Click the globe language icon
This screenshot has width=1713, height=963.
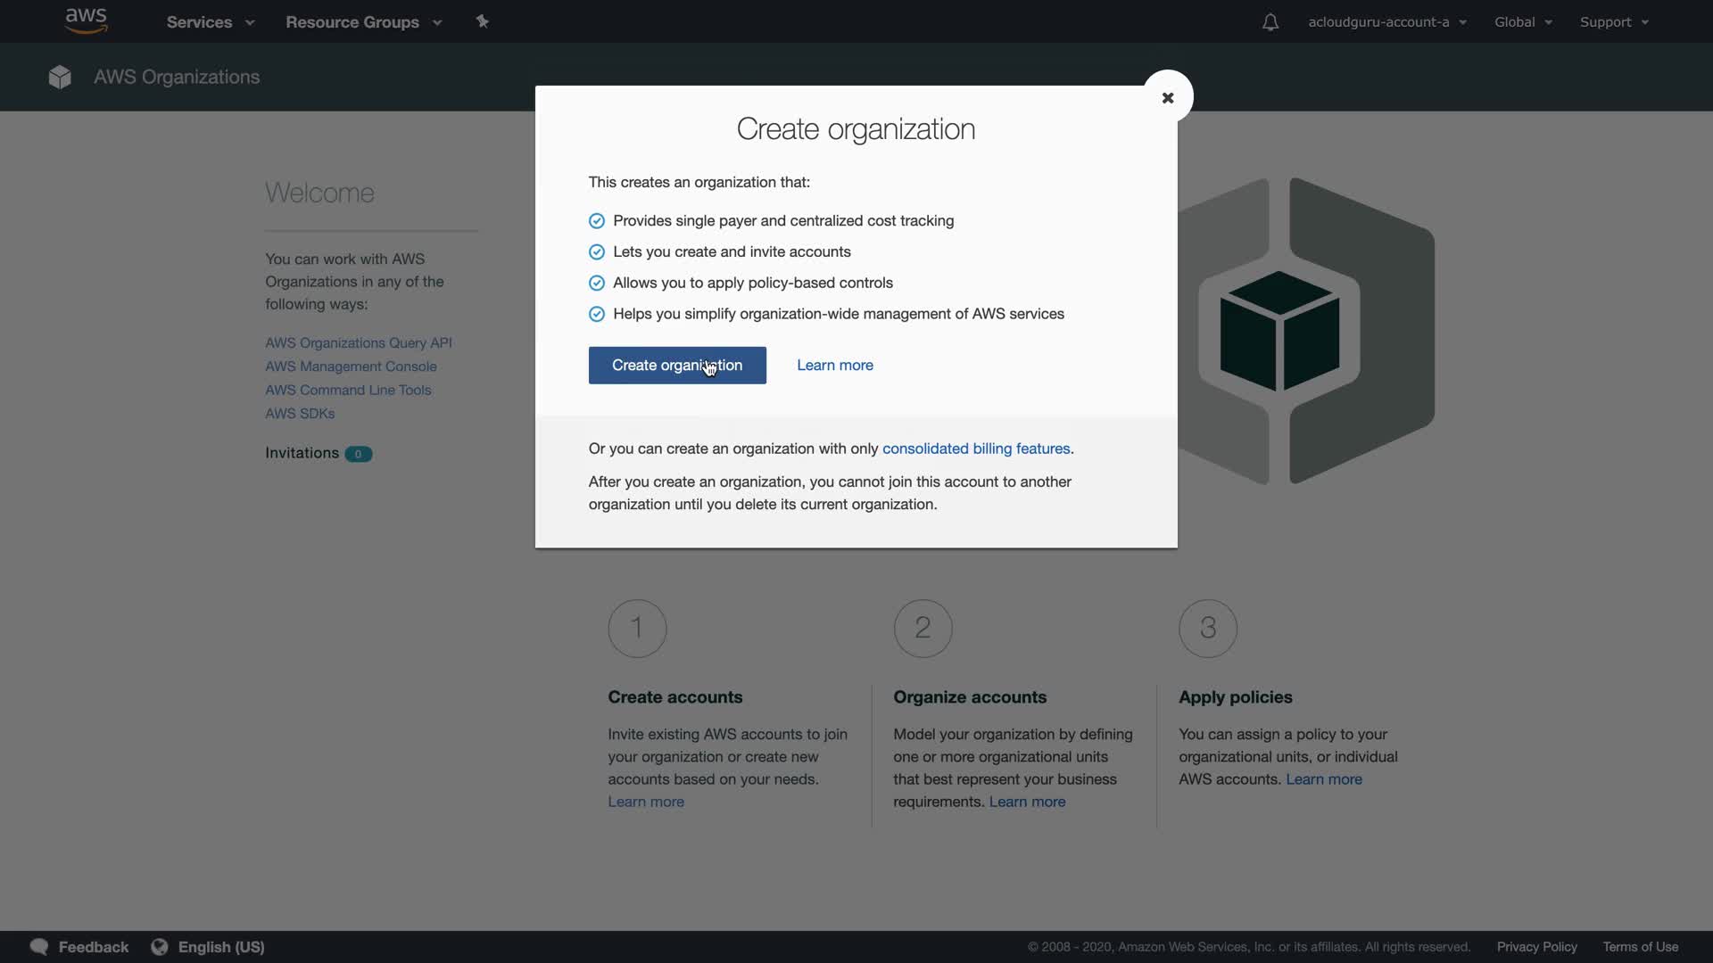click(160, 947)
